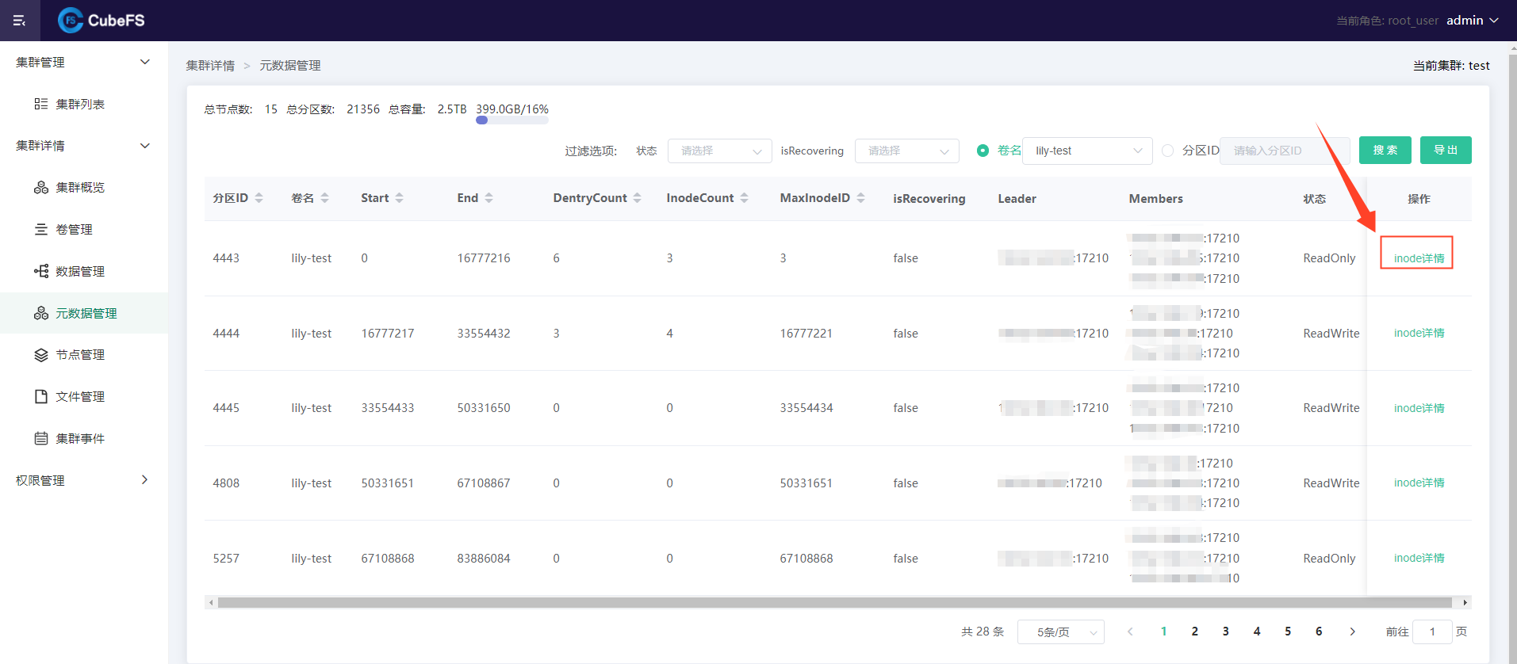Screen dimensions: 1517x664
Task: Go to page 3
Action: pyautogui.click(x=1225, y=632)
